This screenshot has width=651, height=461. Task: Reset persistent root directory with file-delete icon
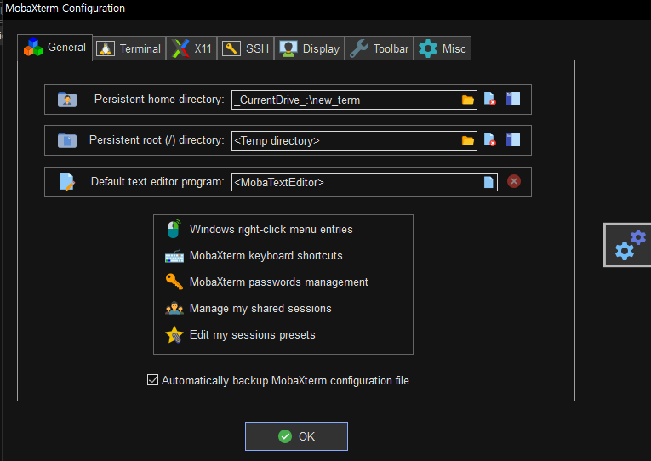click(x=490, y=139)
